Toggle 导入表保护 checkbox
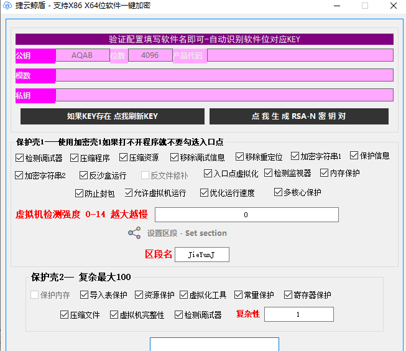This screenshot has width=406, height=351. click(x=84, y=295)
